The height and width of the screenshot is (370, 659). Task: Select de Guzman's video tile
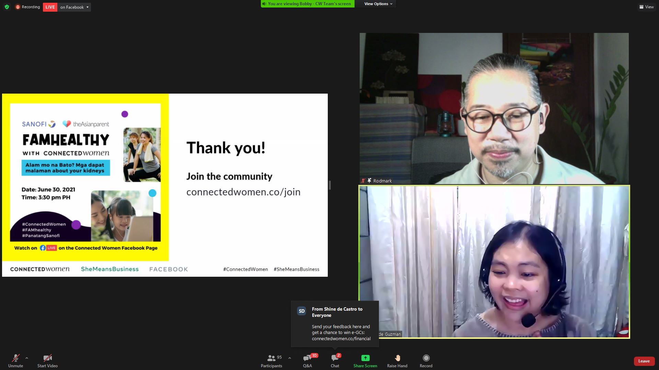click(x=494, y=262)
